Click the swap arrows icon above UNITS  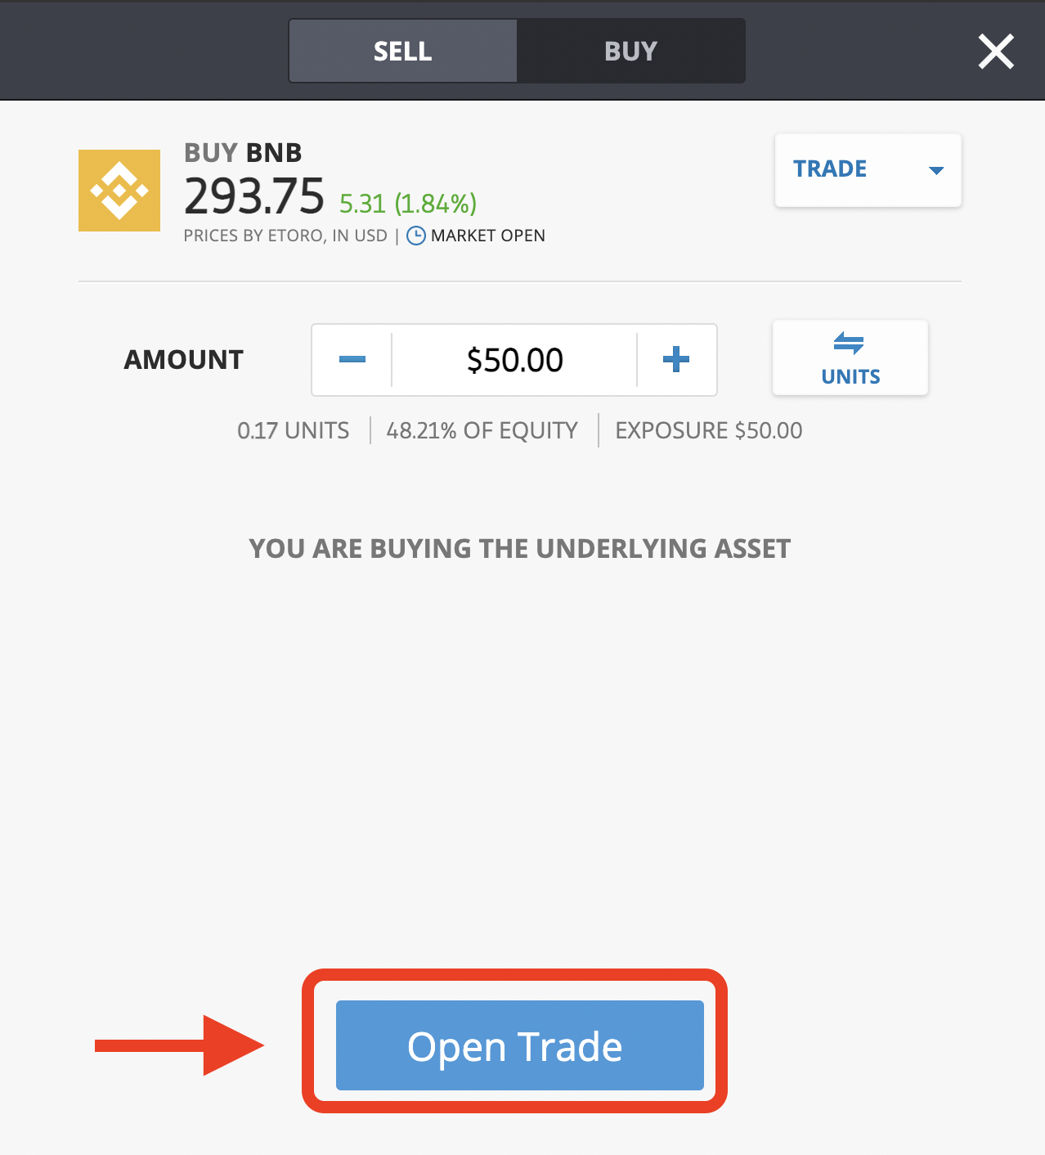[x=849, y=343]
